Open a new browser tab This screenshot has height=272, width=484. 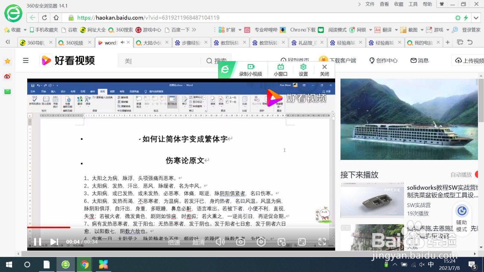(x=448, y=42)
